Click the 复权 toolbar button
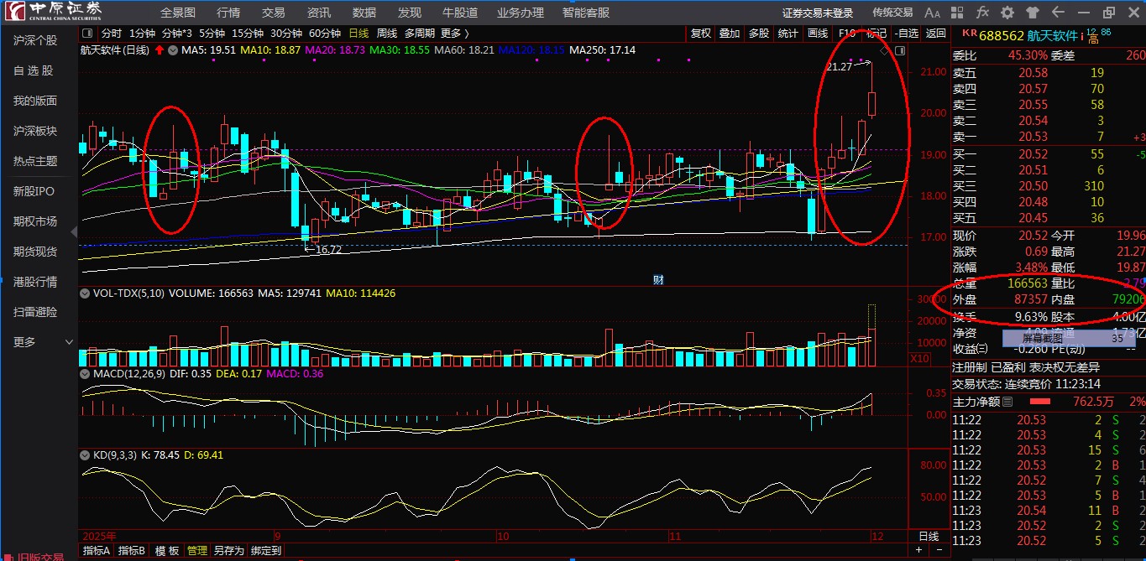 pos(701,34)
